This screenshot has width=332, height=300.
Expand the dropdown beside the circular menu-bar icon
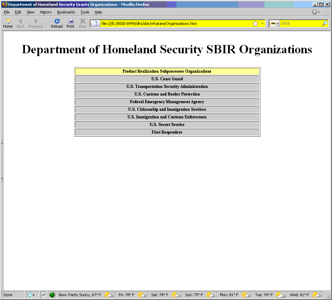click(x=319, y=12)
